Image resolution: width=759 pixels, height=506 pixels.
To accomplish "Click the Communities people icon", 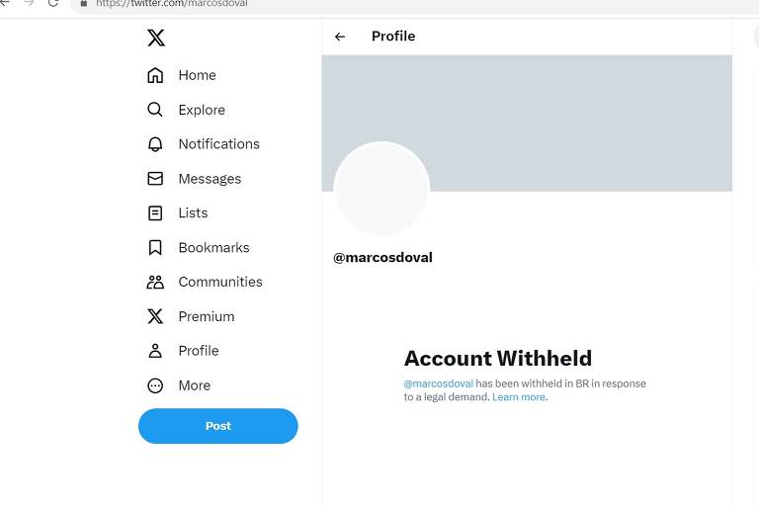I will (155, 282).
